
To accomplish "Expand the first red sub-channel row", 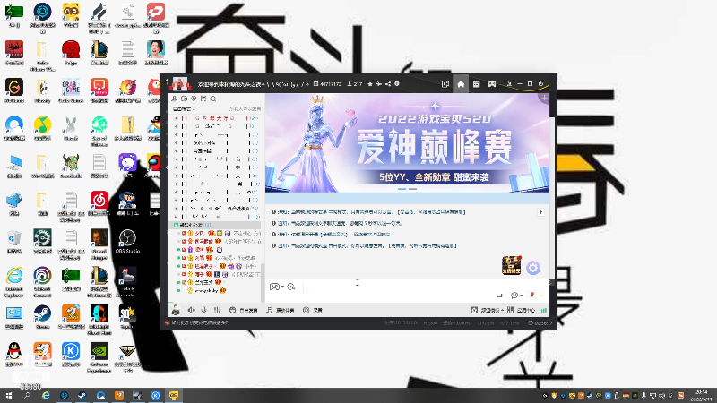I will coord(176,118).
